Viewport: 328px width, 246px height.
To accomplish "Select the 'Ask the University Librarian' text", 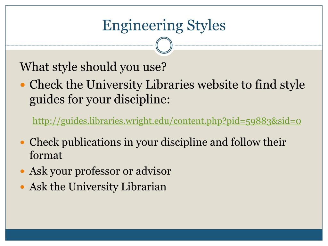I will click(98, 187).
